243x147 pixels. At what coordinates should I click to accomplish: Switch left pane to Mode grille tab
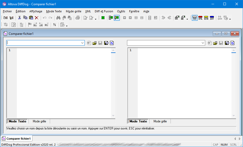point(39,121)
